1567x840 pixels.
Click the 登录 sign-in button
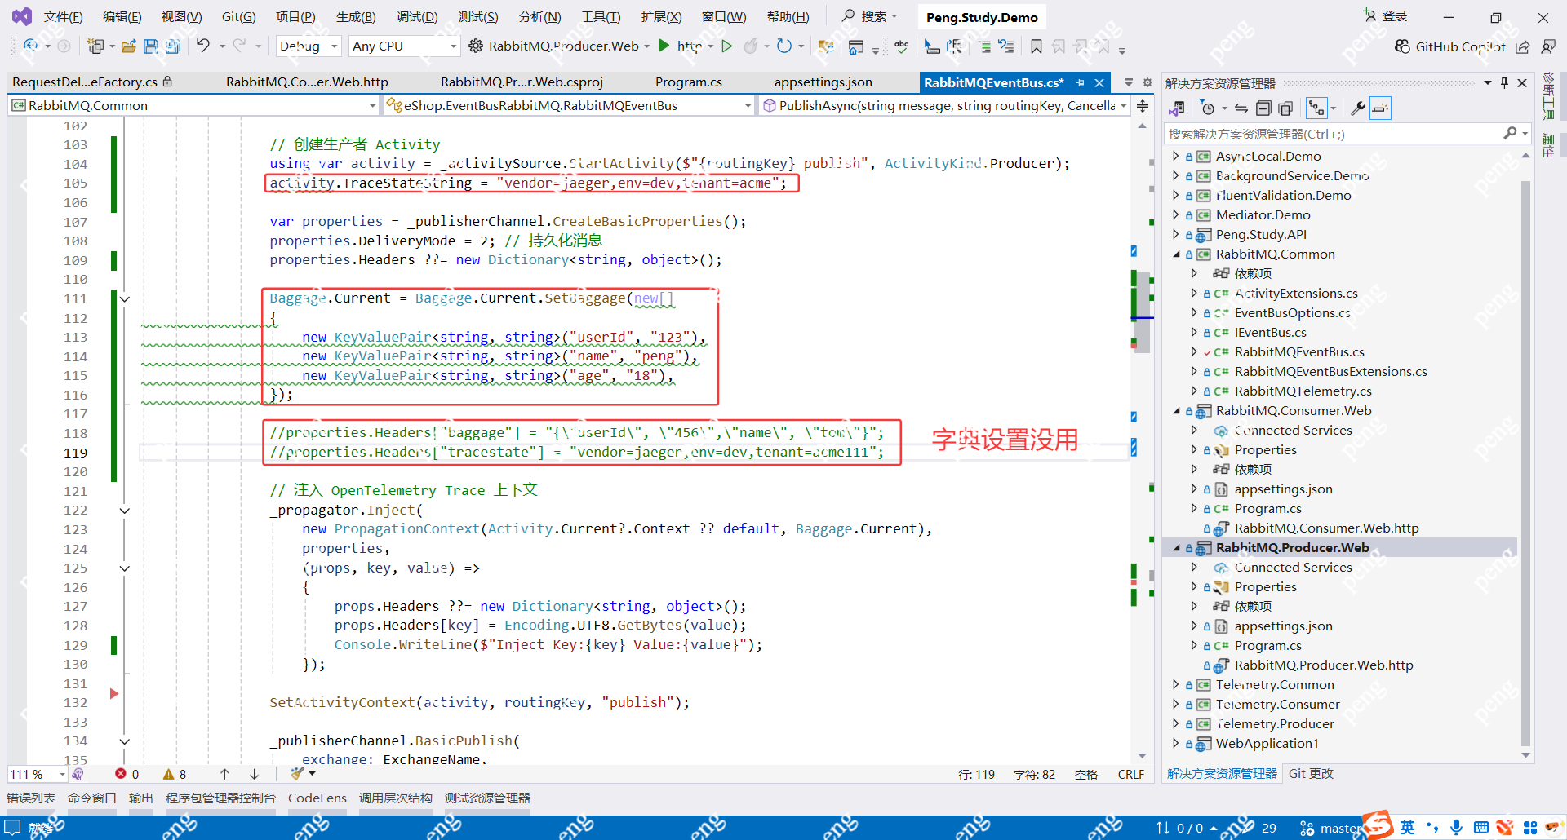pos(1386,16)
